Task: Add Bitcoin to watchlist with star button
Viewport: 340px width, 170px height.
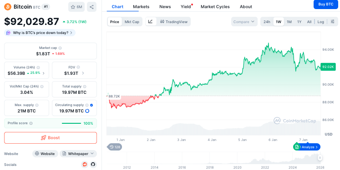Action: coord(76,7)
